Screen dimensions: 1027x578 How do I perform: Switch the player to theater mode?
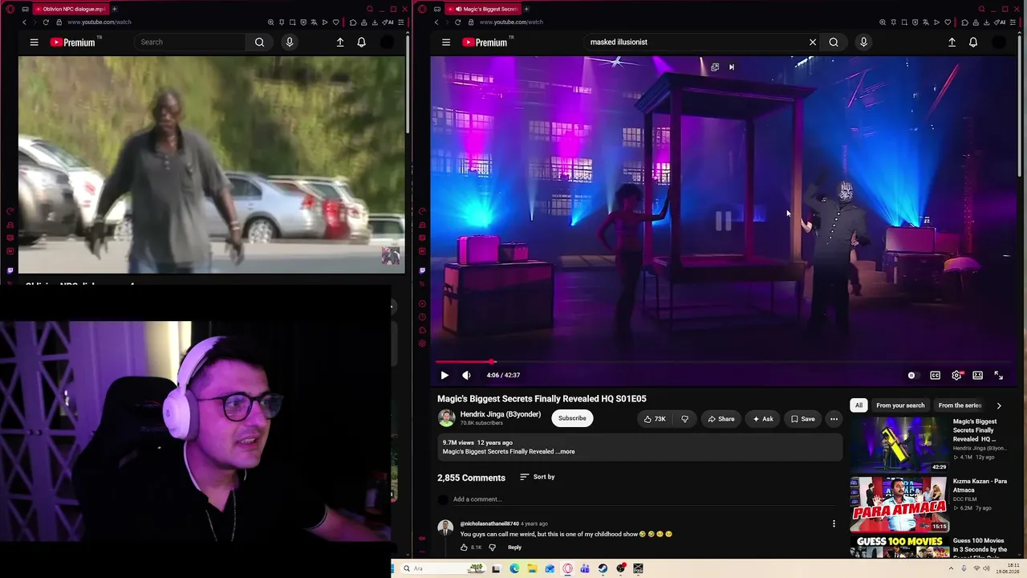tap(978, 375)
